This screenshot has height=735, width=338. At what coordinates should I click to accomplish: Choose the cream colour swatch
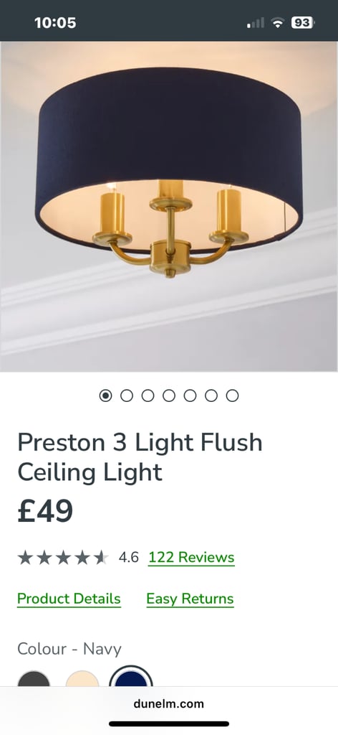[x=82, y=678]
